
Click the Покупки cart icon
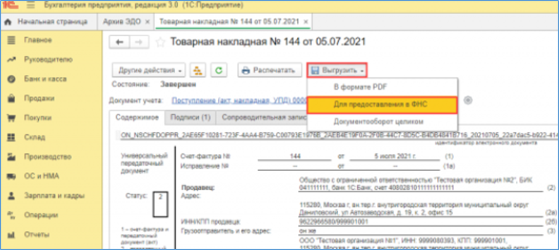tap(11, 118)
